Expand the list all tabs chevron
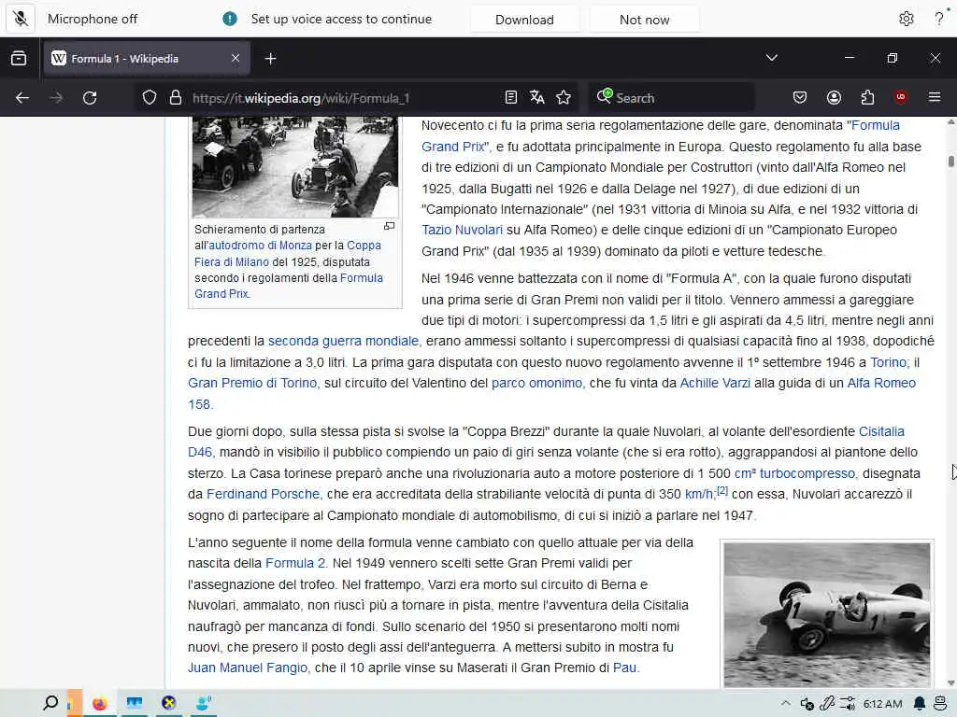Viewport: 957px width, 717px height. click(x=771, y=58)
